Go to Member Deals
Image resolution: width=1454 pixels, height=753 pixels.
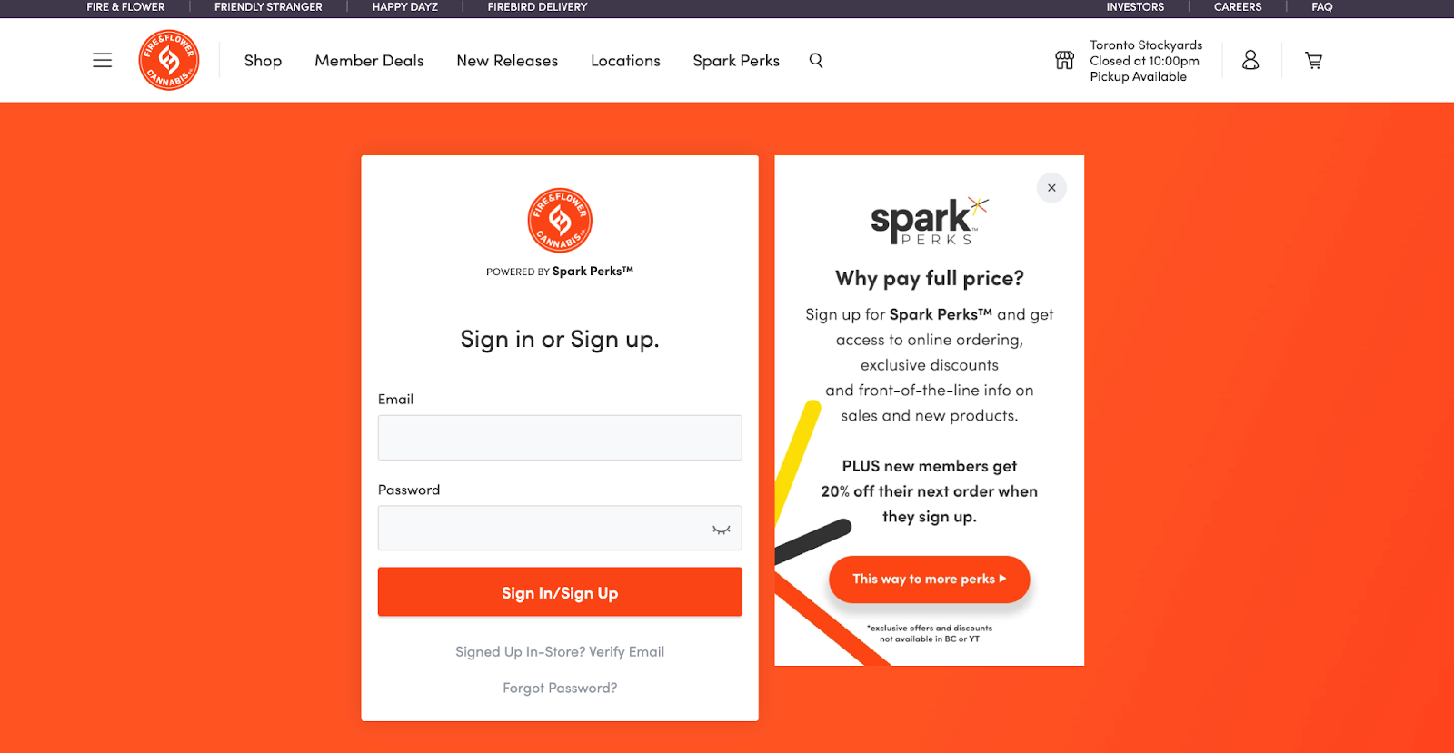[x=369, y=61]
